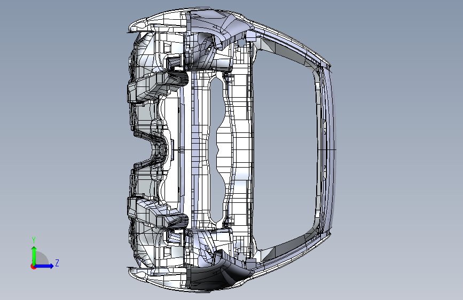Image resolution: width=463 pixels, height=300 pixels.
Task: Select the gray YZ plane arc of the triad
Action: [42, 258]
